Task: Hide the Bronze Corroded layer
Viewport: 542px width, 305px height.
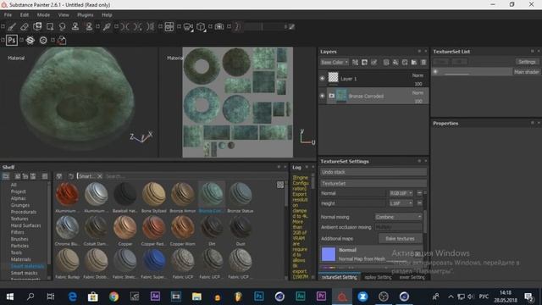Action: [x=322, y=96]
